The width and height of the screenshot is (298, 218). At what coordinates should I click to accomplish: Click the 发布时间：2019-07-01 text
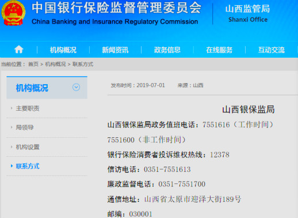tap(137, 85)
